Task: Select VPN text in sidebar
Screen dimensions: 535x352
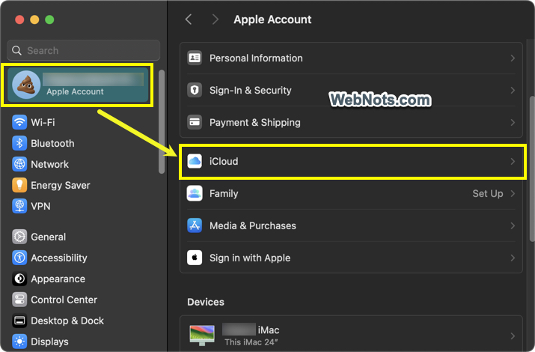Action: click(40, 206)
